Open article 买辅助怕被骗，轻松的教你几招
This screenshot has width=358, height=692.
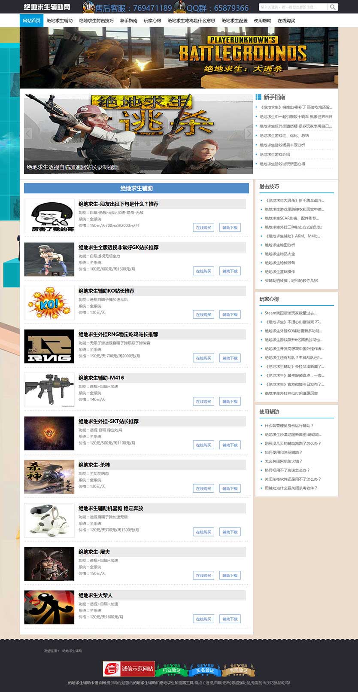pyautogui.click(x=291, y=280)
